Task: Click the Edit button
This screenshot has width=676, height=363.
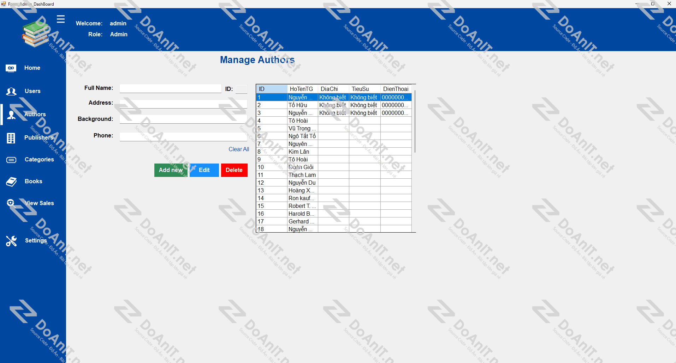Action: pos(204,170)
